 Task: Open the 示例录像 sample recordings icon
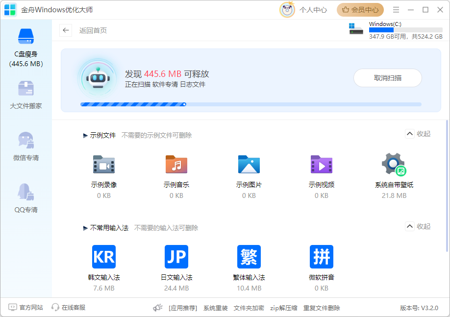click(103, 165)
